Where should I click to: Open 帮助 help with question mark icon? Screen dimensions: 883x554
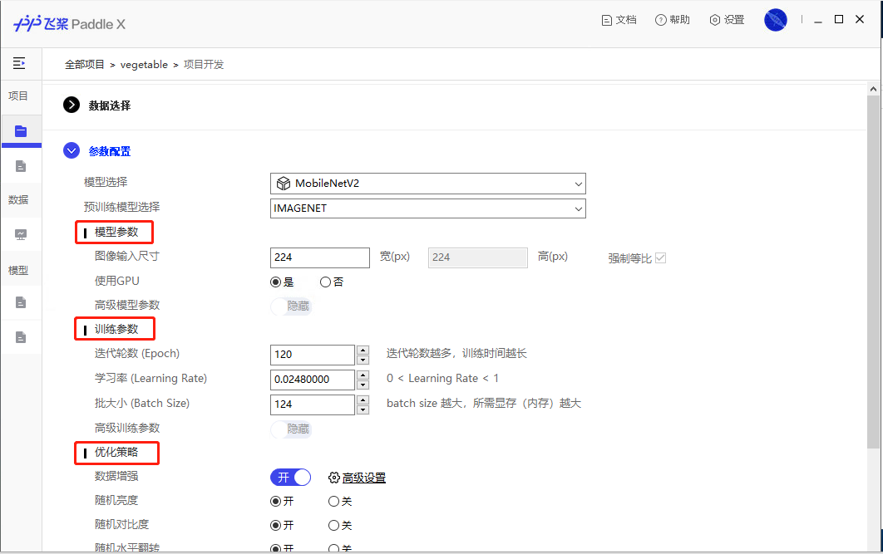(673, 20)
